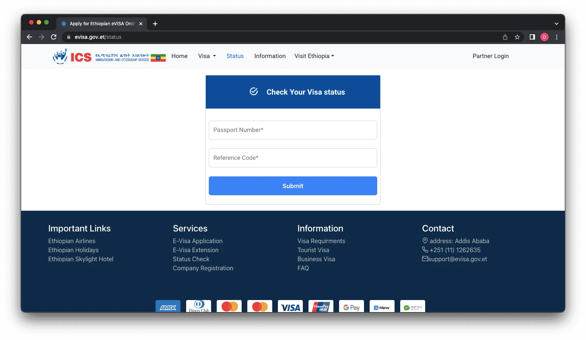Open the Chrome three-dot menu
Image resolution: width=586 pixels, height=340 pixels.
click(x=557, y=37)
